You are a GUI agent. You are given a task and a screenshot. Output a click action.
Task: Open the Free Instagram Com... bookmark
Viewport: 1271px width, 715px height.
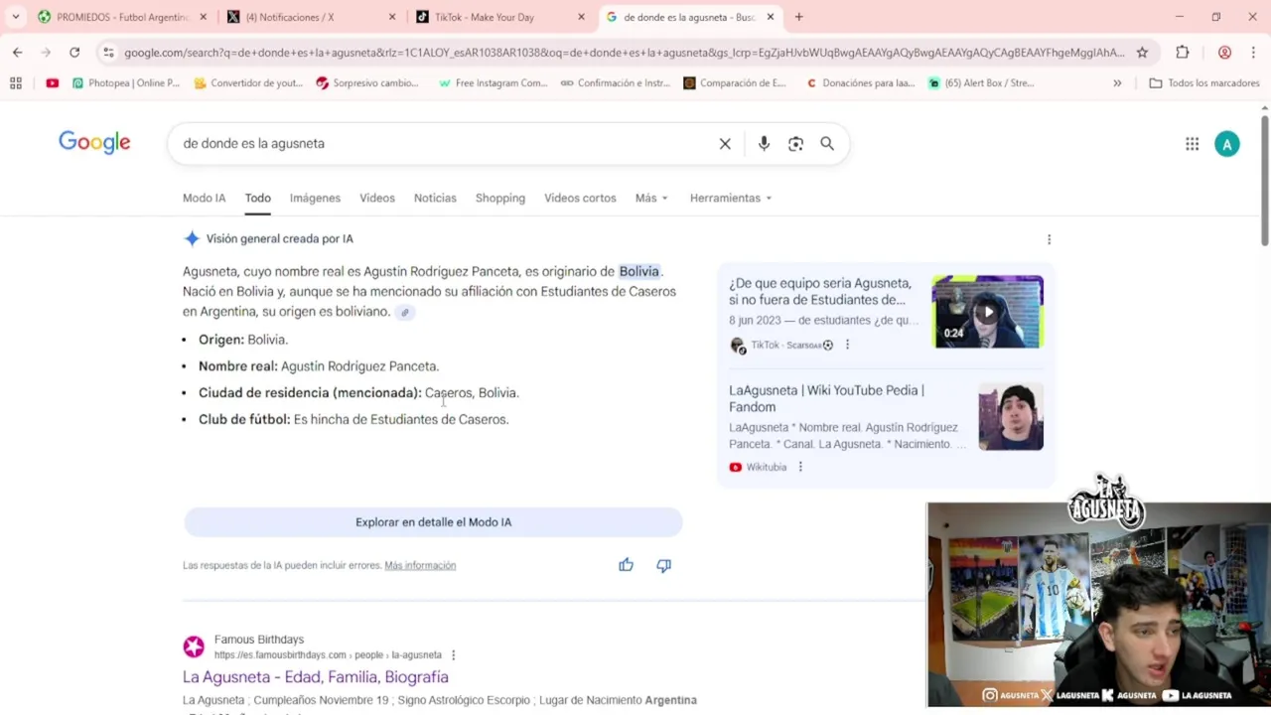pos(493,83)
